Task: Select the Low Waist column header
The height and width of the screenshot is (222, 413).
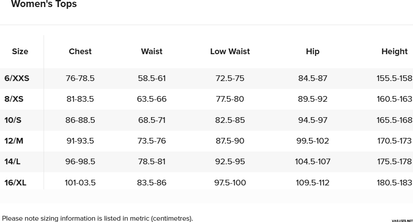Action: [x=230, y=52]
